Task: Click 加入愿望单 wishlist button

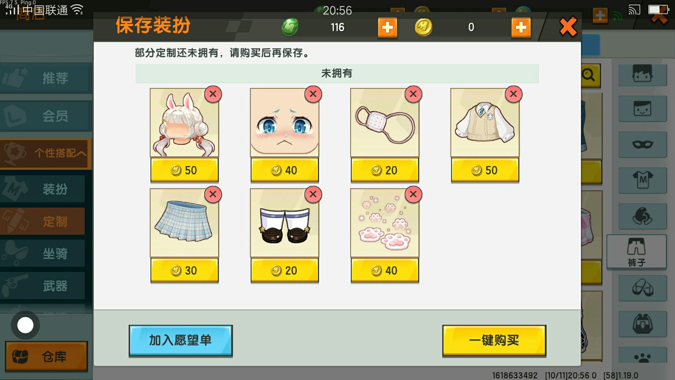Action: (180, 340)
